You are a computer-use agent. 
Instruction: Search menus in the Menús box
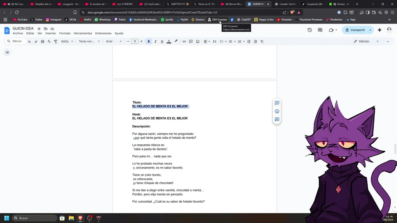pyautogui.click(x=16, y=42)
